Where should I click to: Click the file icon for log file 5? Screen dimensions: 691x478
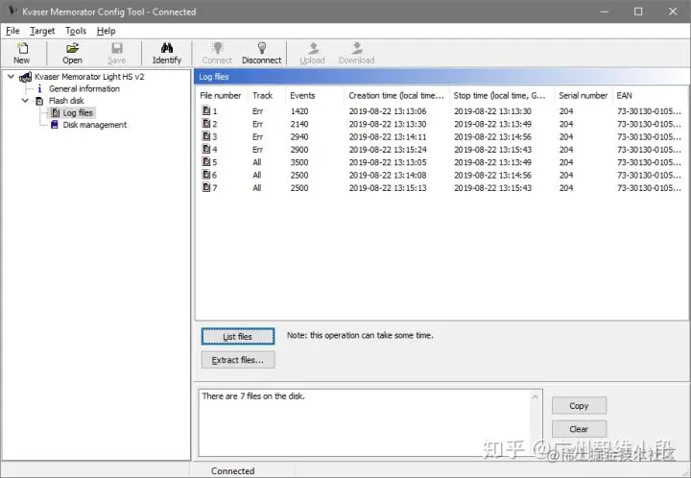(x=205, y=161)
